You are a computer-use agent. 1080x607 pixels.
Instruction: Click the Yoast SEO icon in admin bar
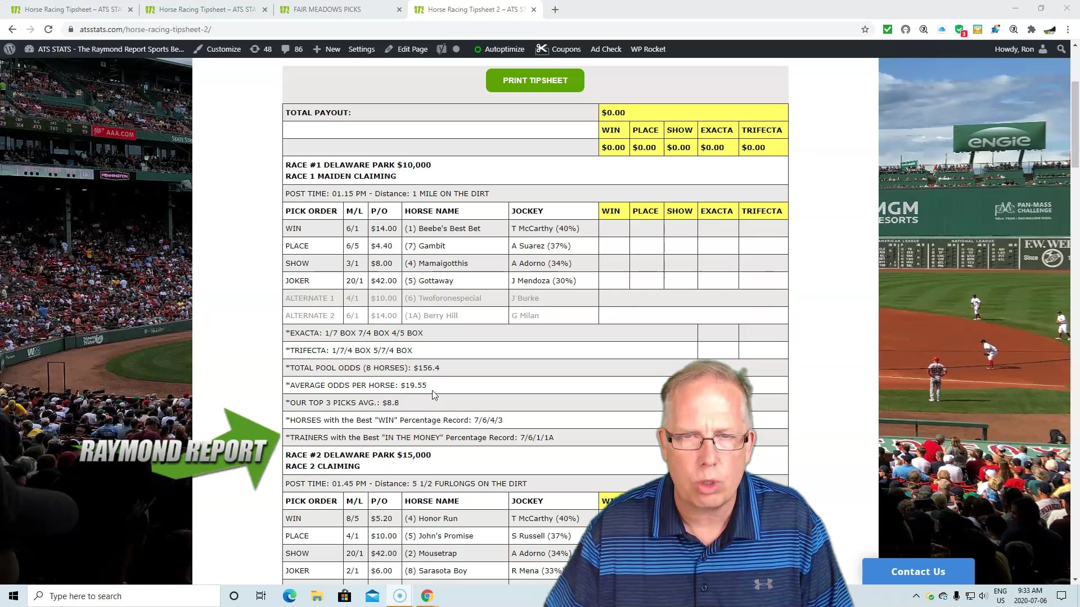(442, 49)
